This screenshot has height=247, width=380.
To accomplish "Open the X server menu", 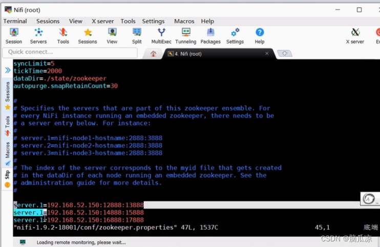I will click(102, 22).
